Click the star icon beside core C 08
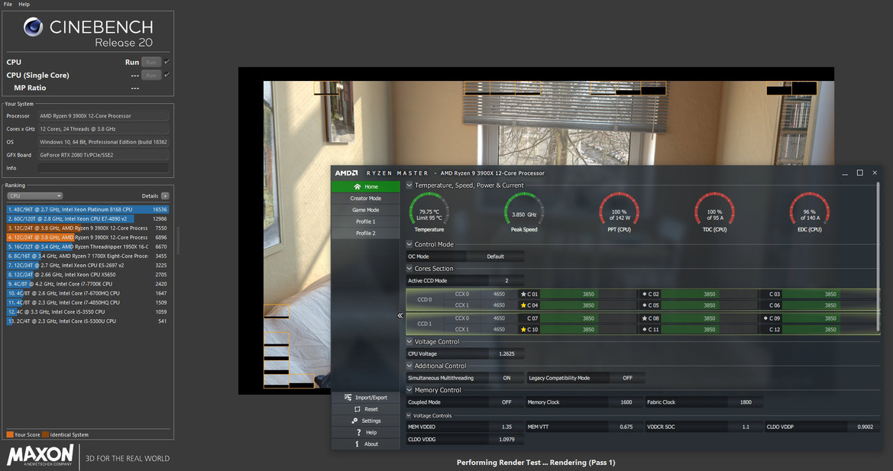The width and height of the screenshot is (893, 471). pos(644,318)
